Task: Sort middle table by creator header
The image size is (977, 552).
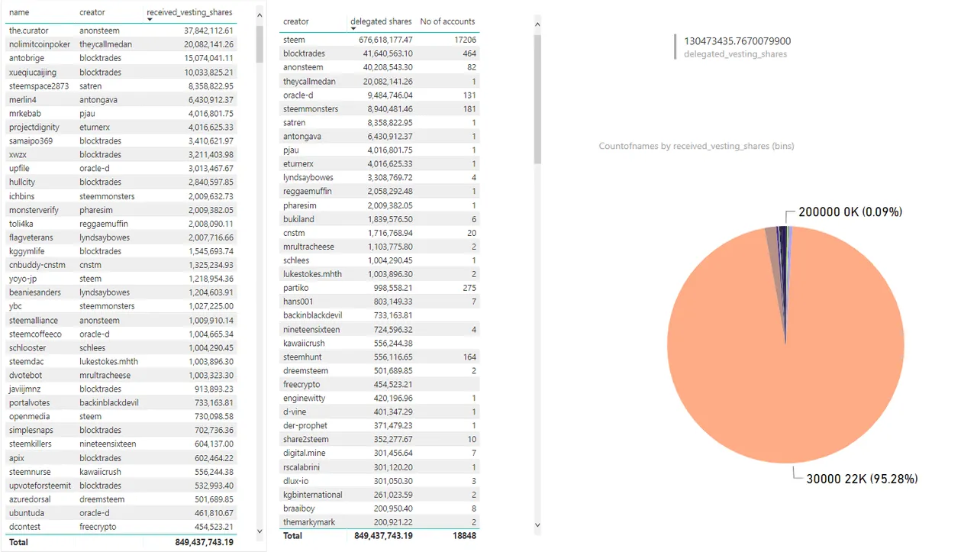Action: [x=296, y=21]
